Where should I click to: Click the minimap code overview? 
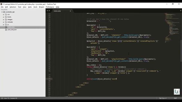point(172,28)
